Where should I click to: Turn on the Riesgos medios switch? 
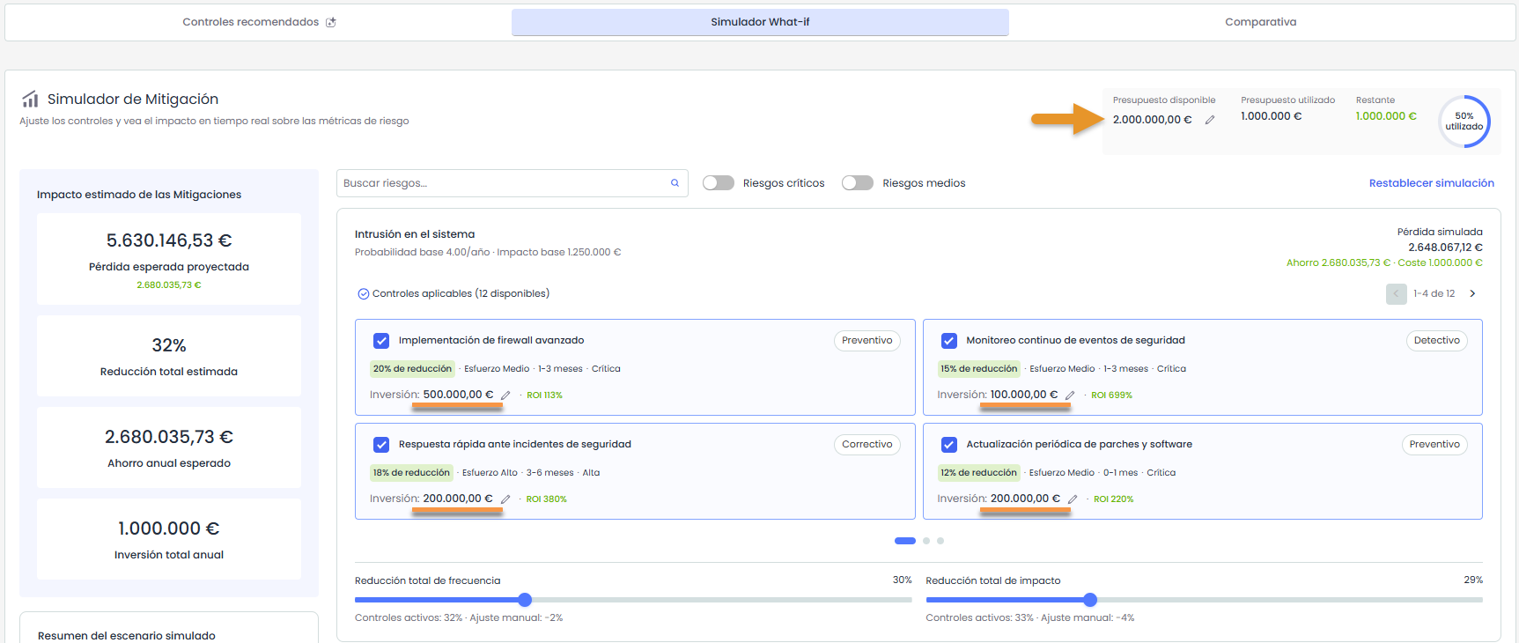tap(858, 183)
